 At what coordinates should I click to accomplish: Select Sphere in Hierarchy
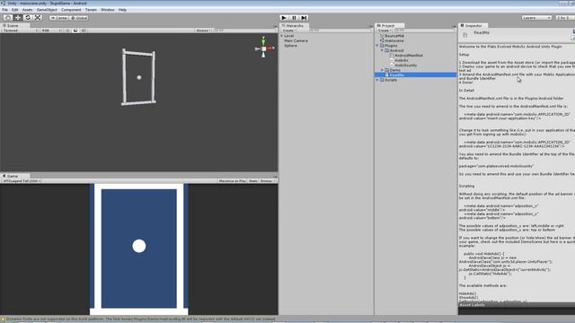coord(290,46)
